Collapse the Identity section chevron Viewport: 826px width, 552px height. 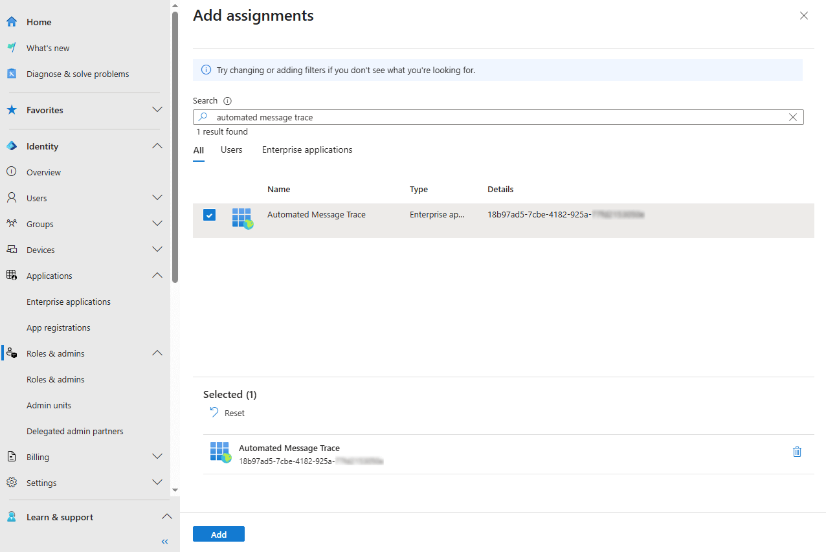(x=157, y=146)
